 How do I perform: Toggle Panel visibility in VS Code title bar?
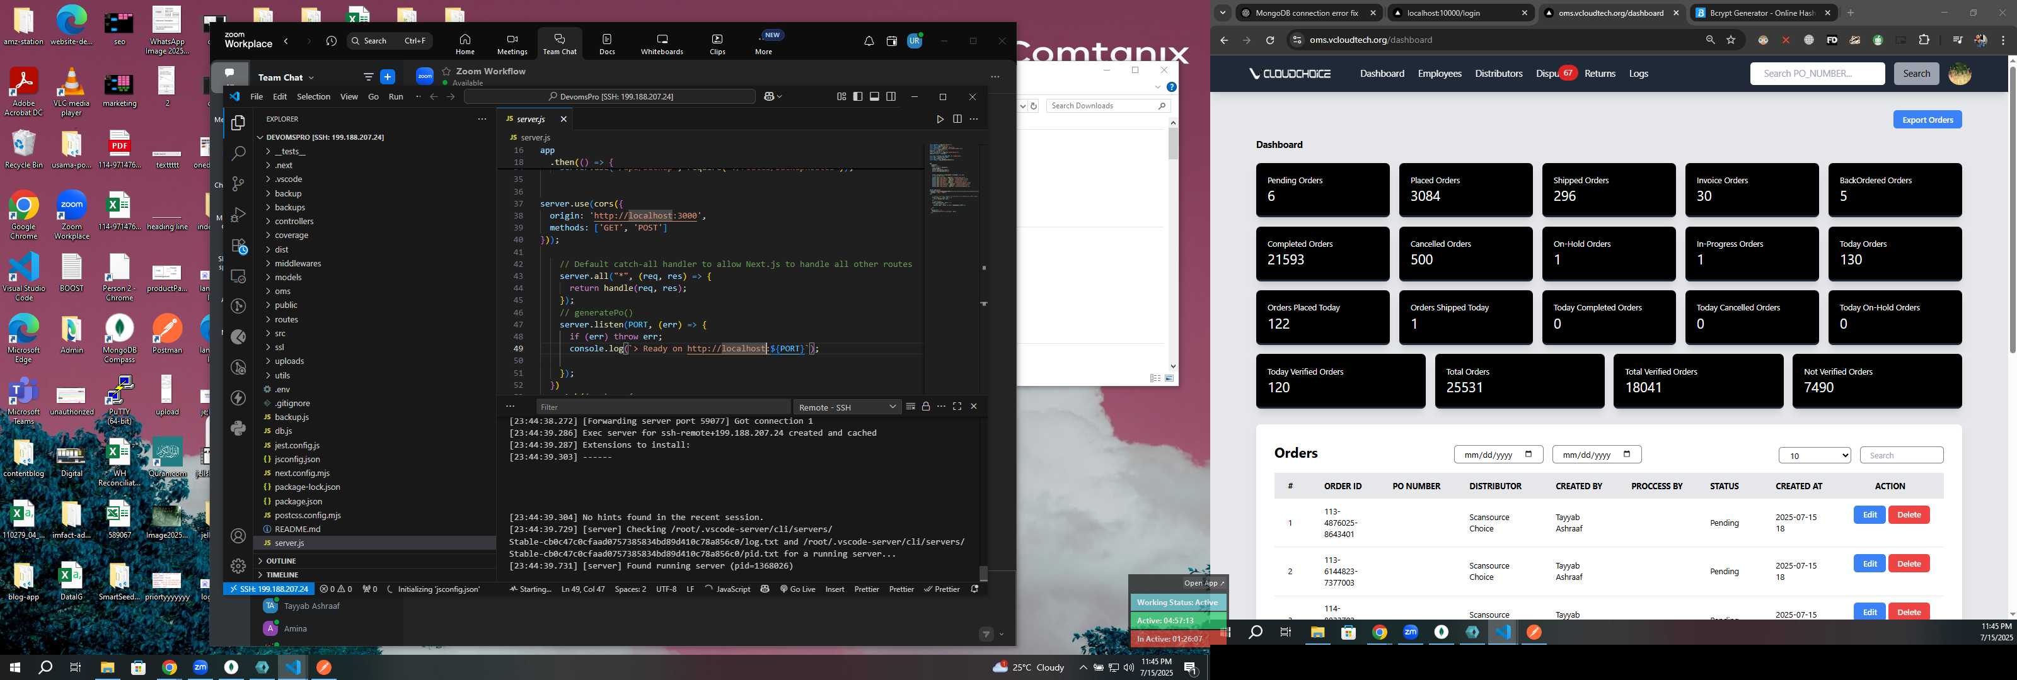click(x=874, y=96)
